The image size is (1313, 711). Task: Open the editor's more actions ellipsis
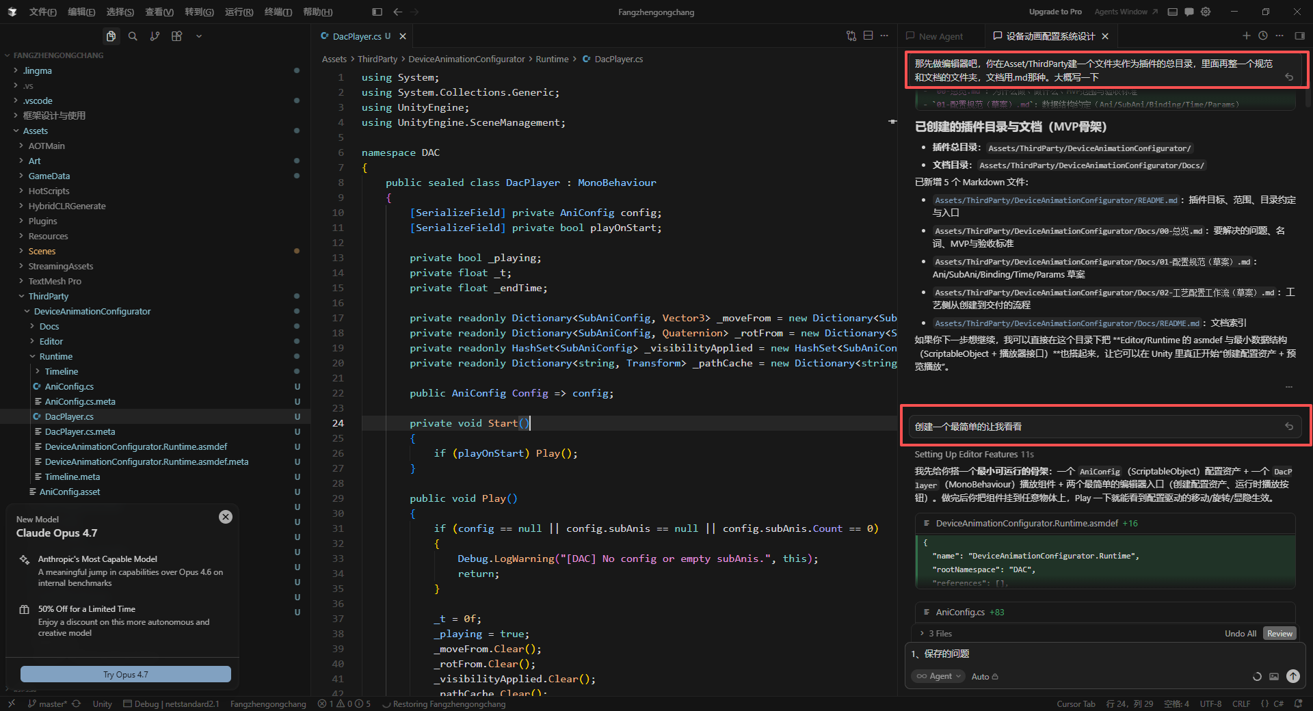(x=884, y=36)
